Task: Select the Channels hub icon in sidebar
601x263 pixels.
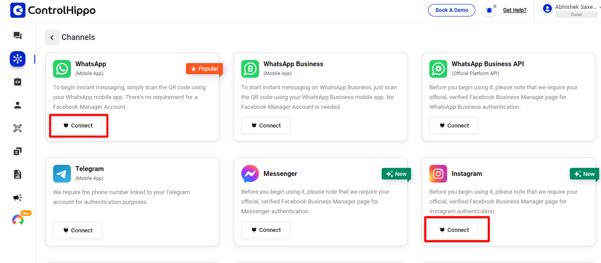Action: coord(17,59)
